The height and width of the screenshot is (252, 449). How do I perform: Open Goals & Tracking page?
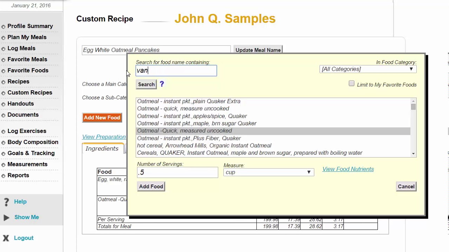pos(31,153)
